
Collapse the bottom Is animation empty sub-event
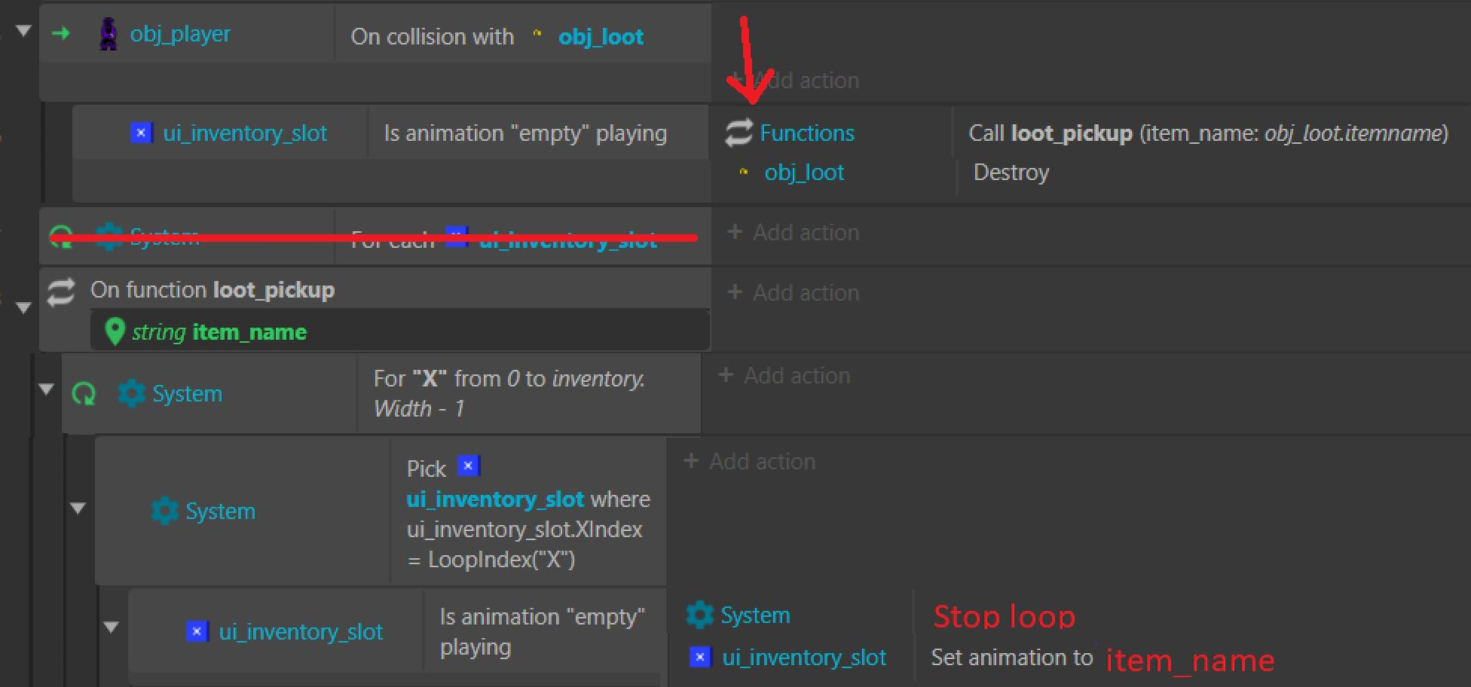111,627
